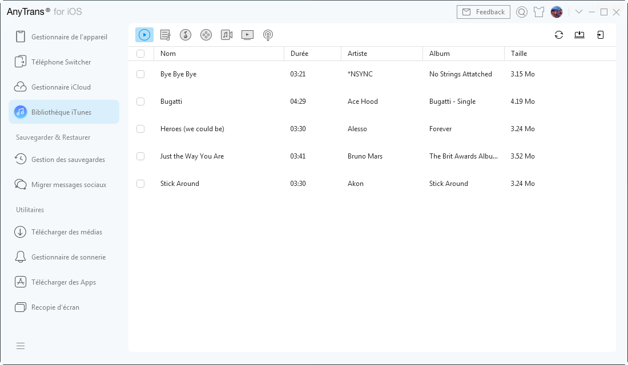Open the Podcasts category icon
The image size is (628, 365).
(x=268, y=35)
